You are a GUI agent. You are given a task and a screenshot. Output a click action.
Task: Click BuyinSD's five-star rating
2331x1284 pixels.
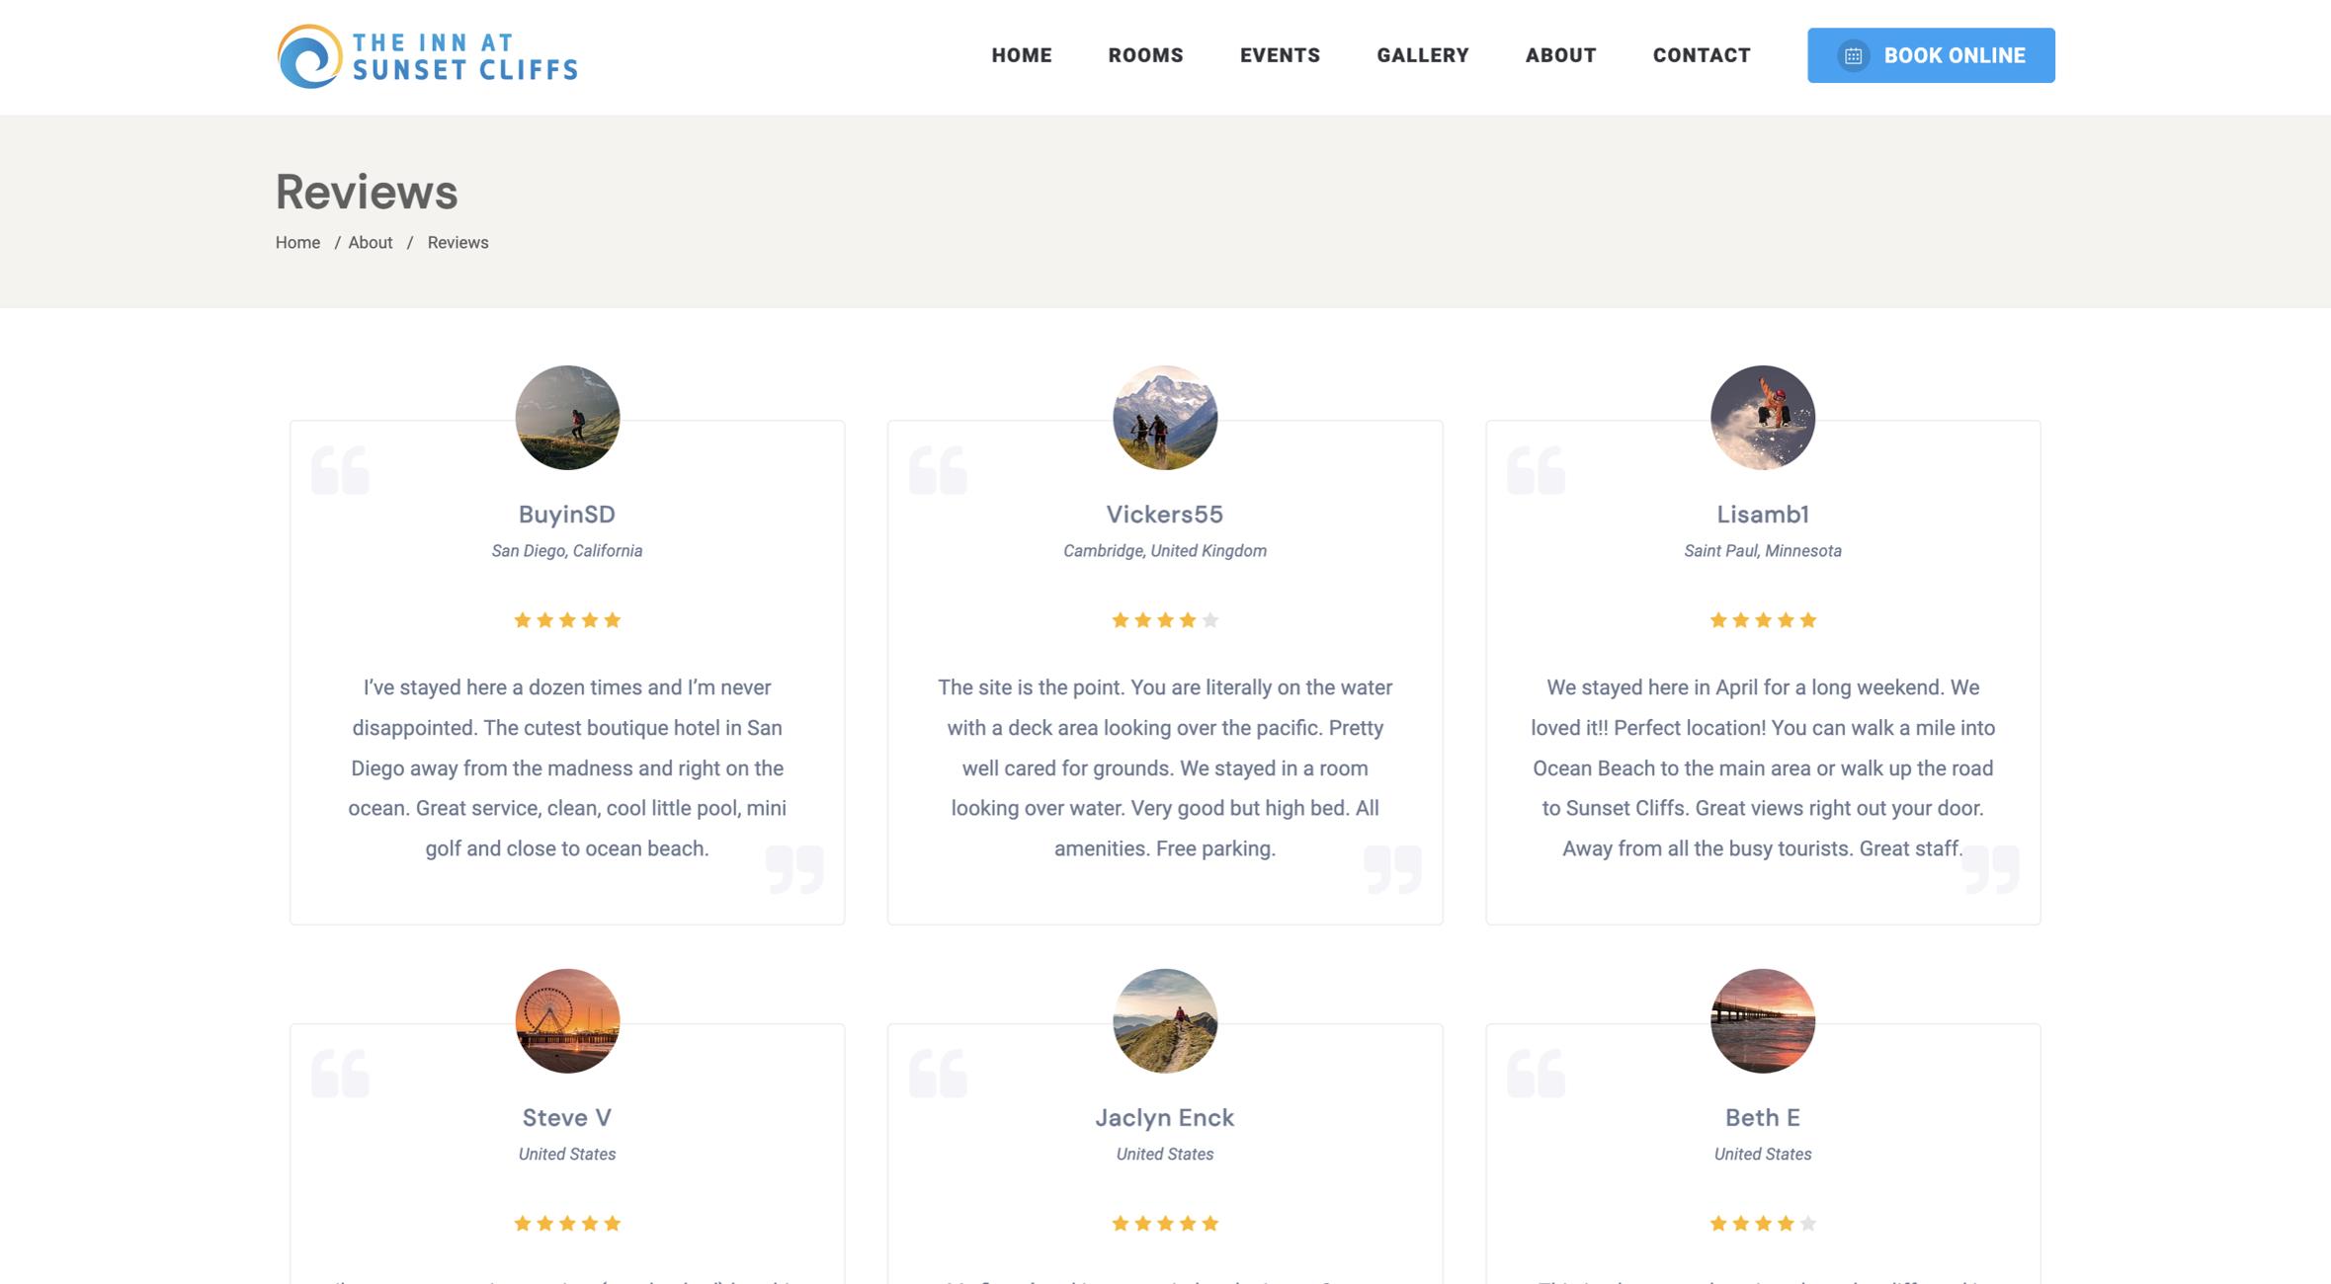[567, 620]
